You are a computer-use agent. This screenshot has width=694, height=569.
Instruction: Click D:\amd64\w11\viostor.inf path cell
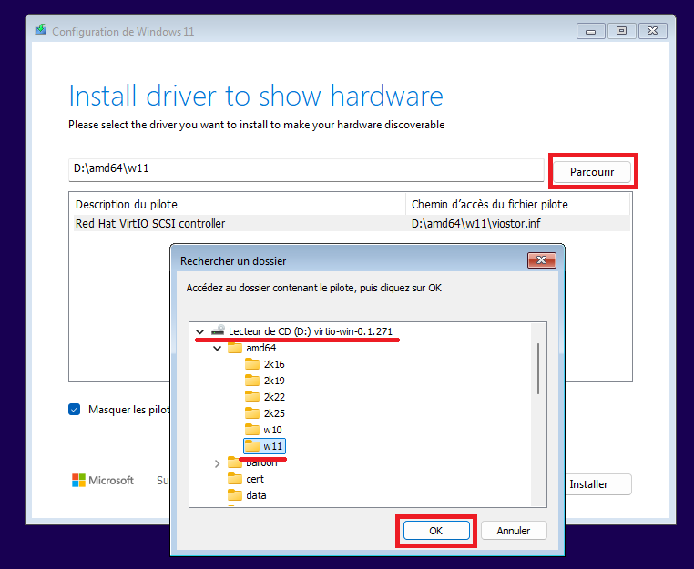click(x=475, y=223)
